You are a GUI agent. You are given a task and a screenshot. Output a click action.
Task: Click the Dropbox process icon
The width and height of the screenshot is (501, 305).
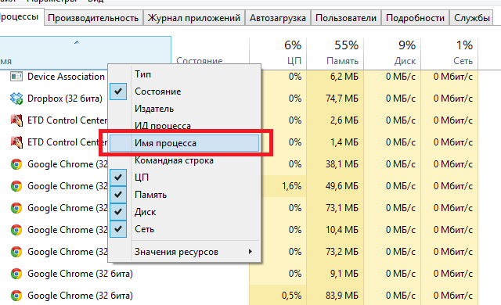[16, 99]
